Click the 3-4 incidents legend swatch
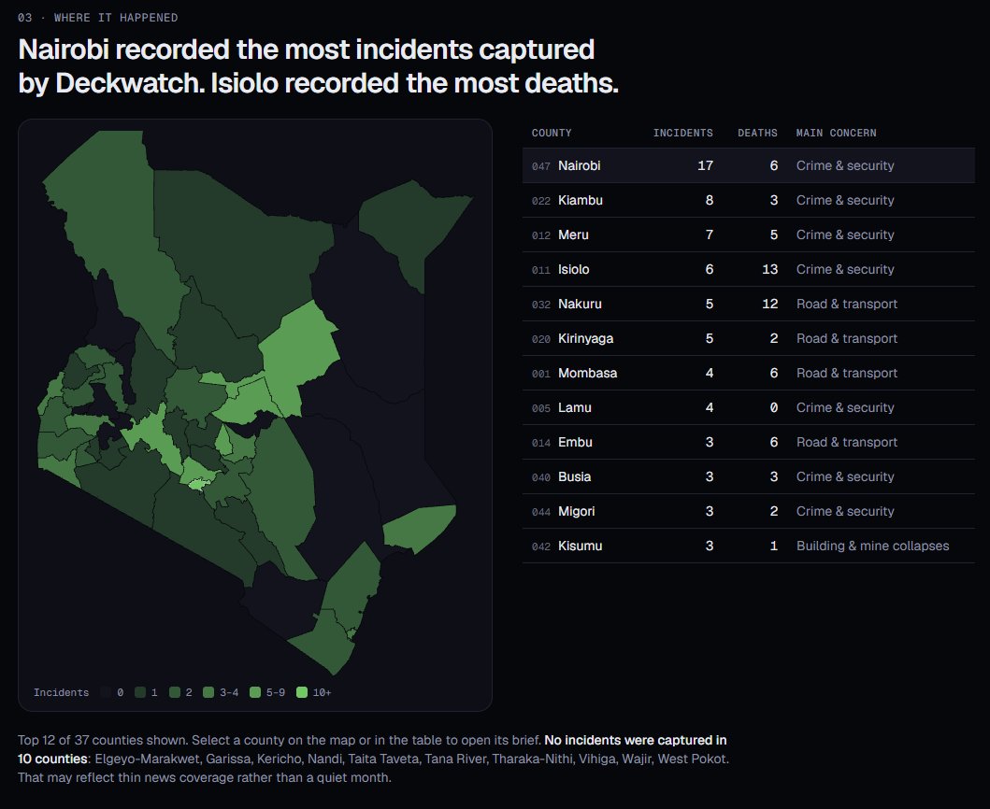The image size is (990, 809). pos(208,692)
